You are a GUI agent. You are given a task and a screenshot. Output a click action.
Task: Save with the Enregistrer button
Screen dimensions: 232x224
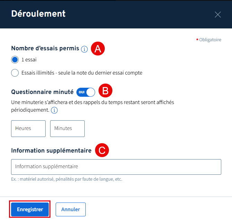[x=30, y=209]
